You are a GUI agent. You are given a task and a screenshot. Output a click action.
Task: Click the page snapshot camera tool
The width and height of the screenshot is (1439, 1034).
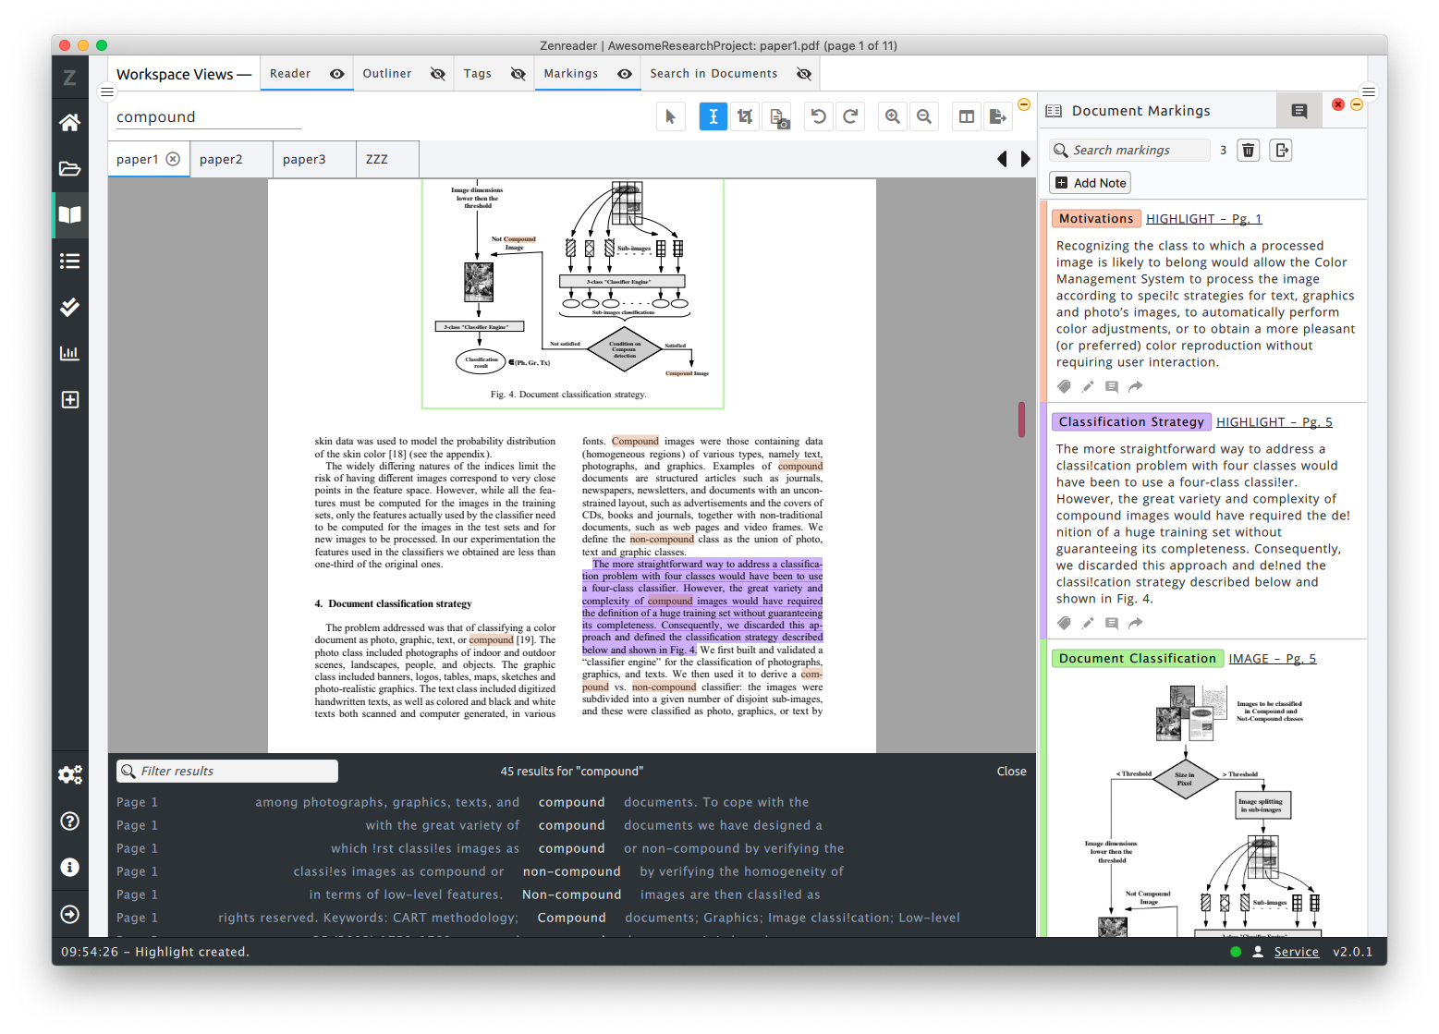coord(777,116)
